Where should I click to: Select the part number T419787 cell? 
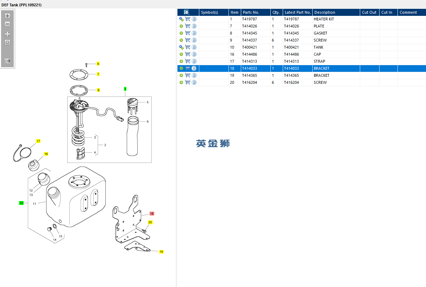[256, 19]
